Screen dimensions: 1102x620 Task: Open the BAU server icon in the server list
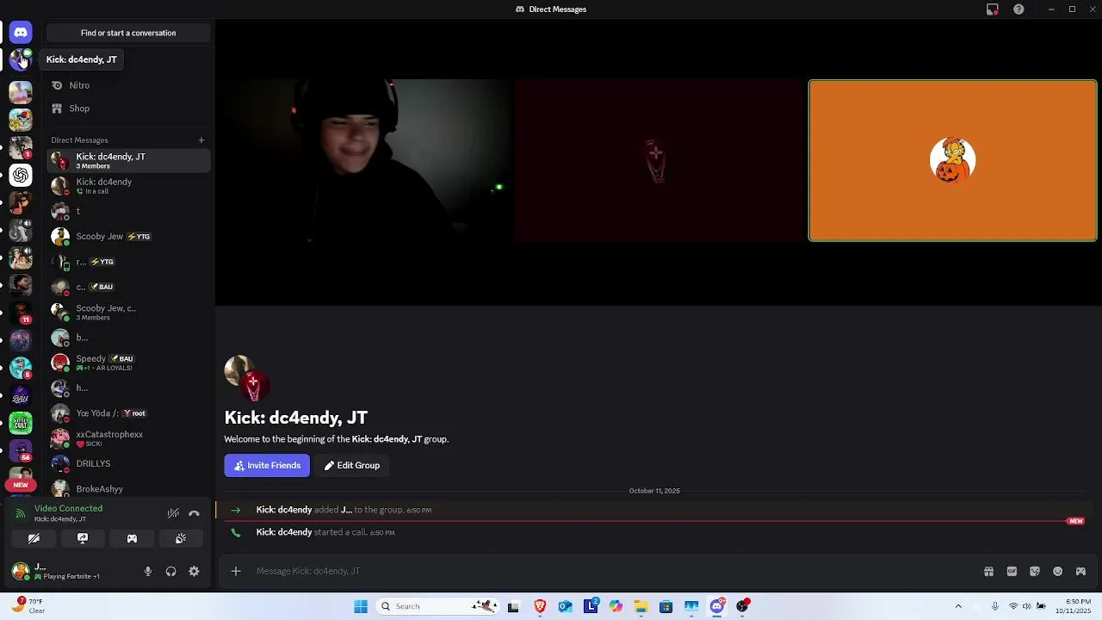(x=21, y=395)
